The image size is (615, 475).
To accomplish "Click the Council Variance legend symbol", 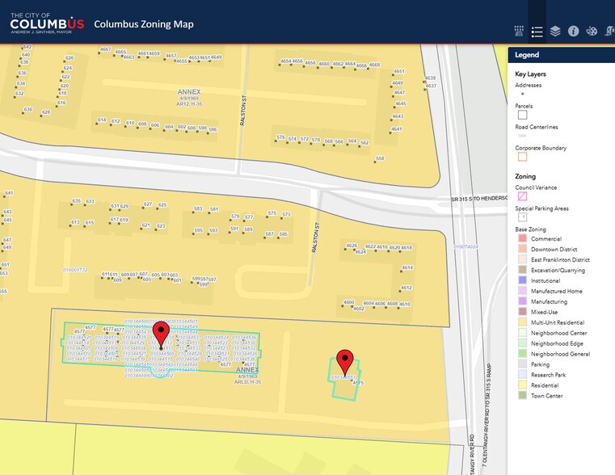I will pyautogui.click(x=522, y=196).
